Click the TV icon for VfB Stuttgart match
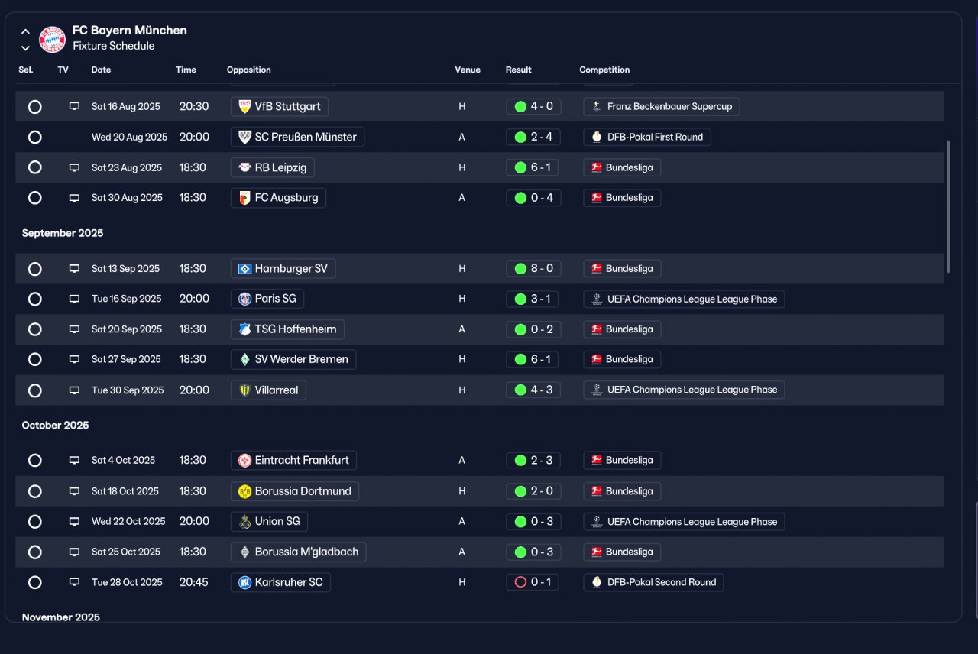 (x=74, y=106)
